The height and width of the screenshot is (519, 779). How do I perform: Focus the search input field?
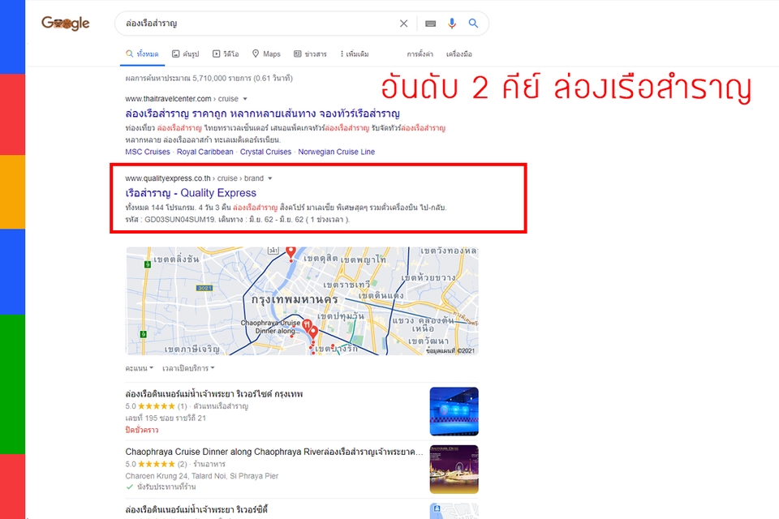click(258, 24)
